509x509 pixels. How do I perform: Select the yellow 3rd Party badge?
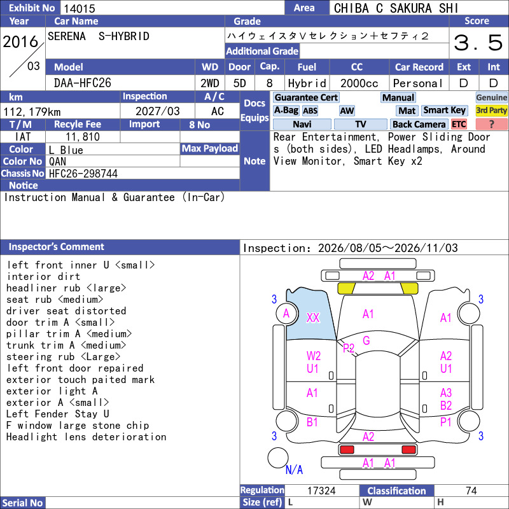pyautogui.click(x=491, y=111)
